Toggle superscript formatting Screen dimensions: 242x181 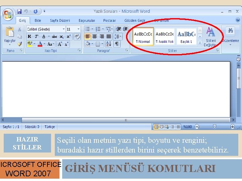click(69, 37)
